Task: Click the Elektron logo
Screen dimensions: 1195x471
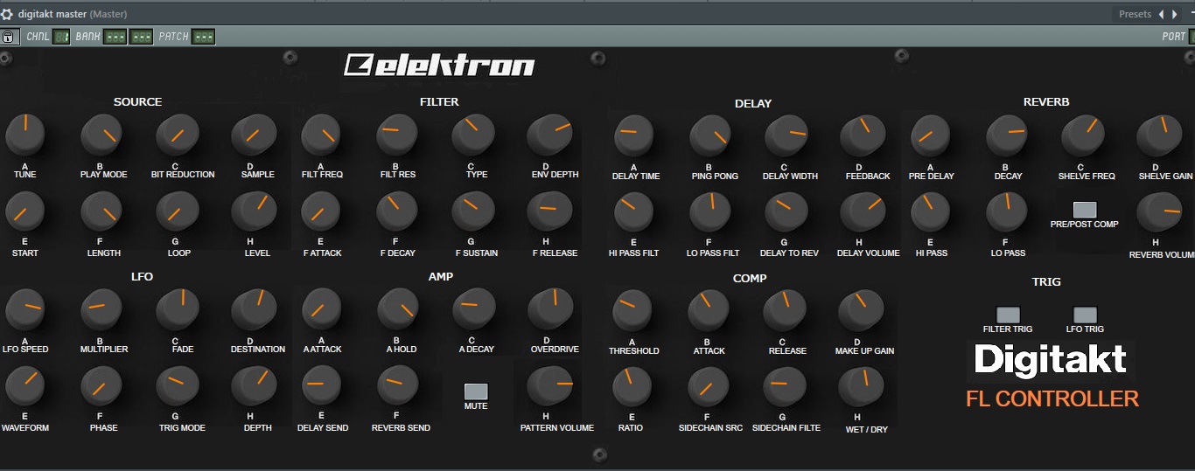Action: (439, 66)
